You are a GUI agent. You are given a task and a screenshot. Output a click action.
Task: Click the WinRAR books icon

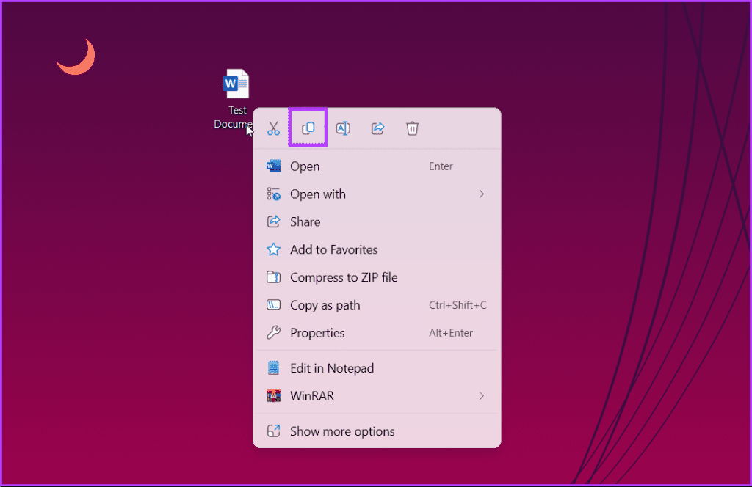[x=274, y=396]
